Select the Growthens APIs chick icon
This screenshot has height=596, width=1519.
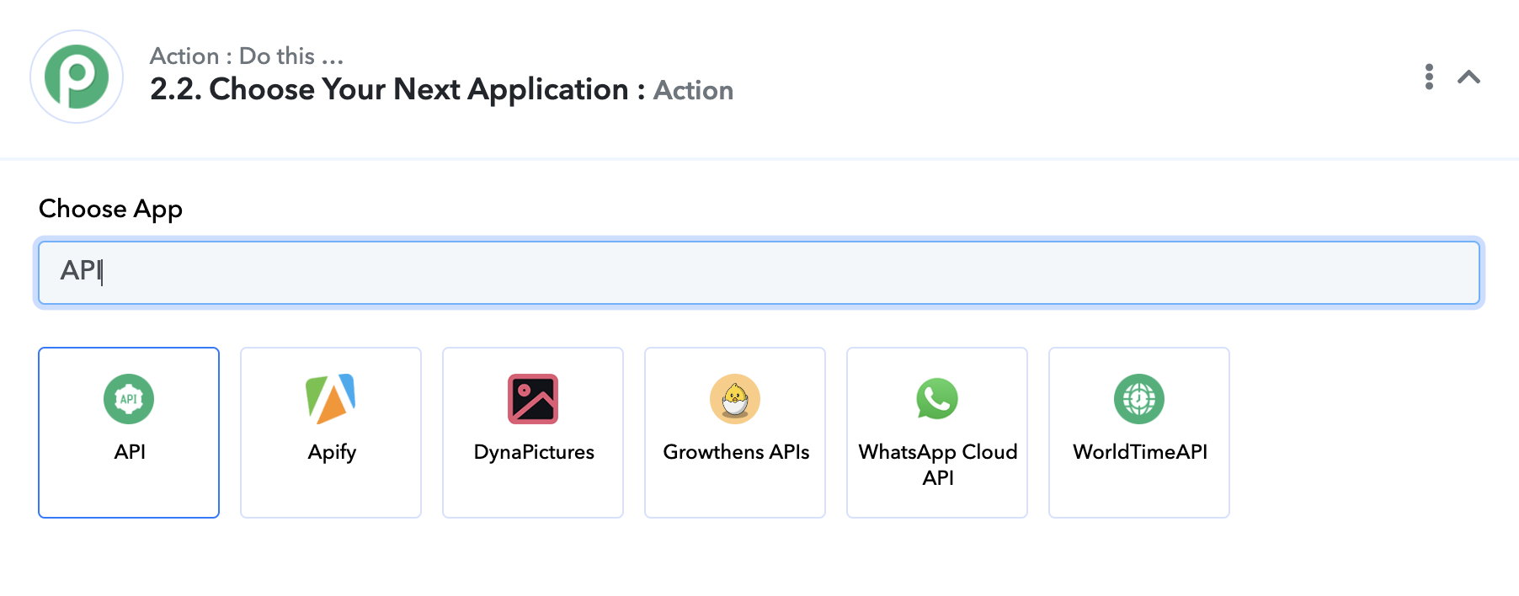pos(735,399)
